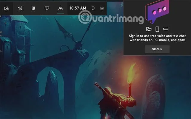
Task: Open Game Bar settings gear
Action: pyautogui.click(x=102, y=8)
